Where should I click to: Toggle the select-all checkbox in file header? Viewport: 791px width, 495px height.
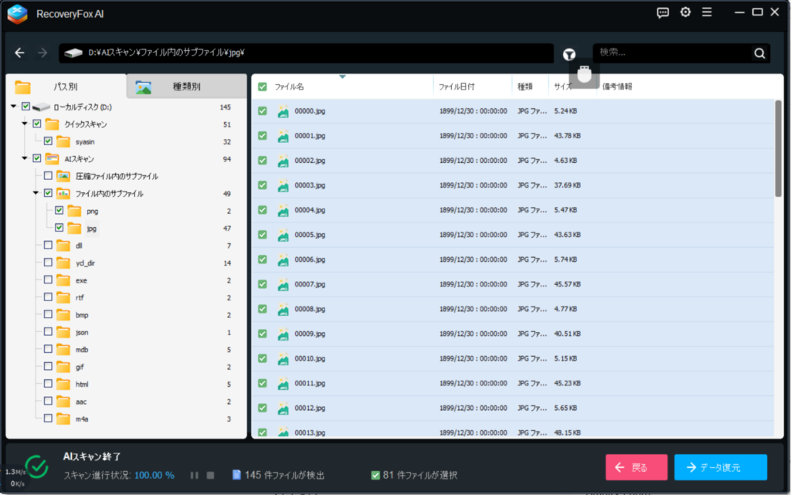click(263, 86)
